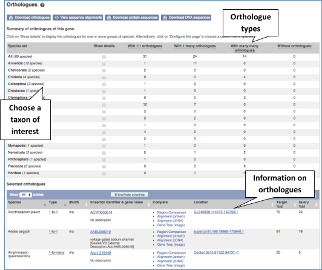Toggle the Placozoa Show details checkbox
322x270 pixels.
(104, 166)
